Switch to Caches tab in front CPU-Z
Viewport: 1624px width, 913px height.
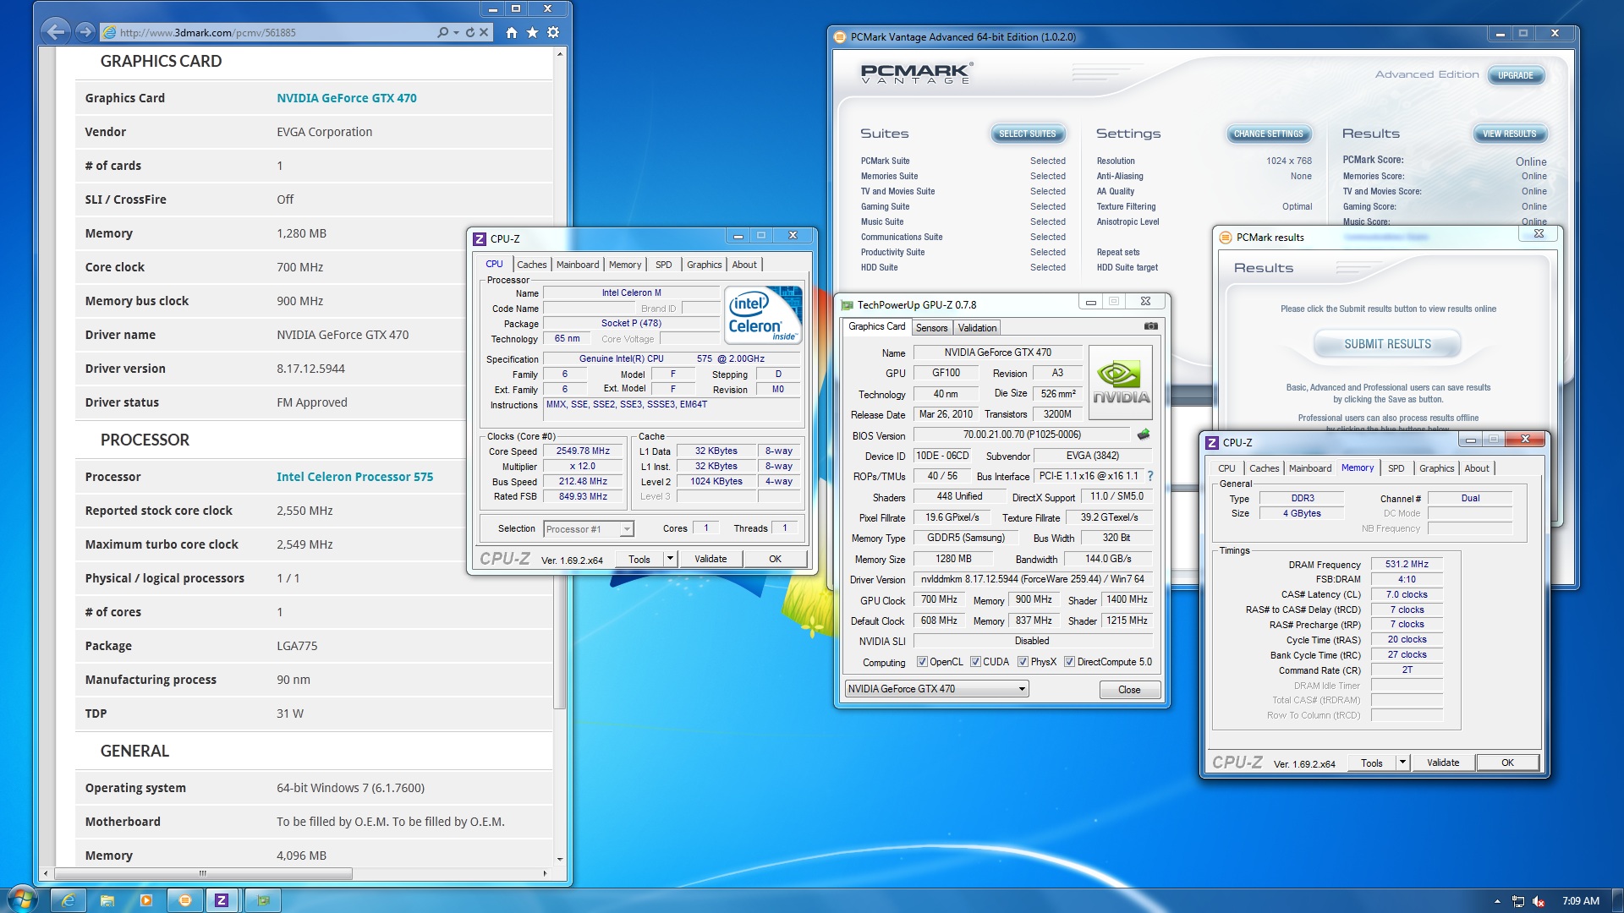(531, 265)
